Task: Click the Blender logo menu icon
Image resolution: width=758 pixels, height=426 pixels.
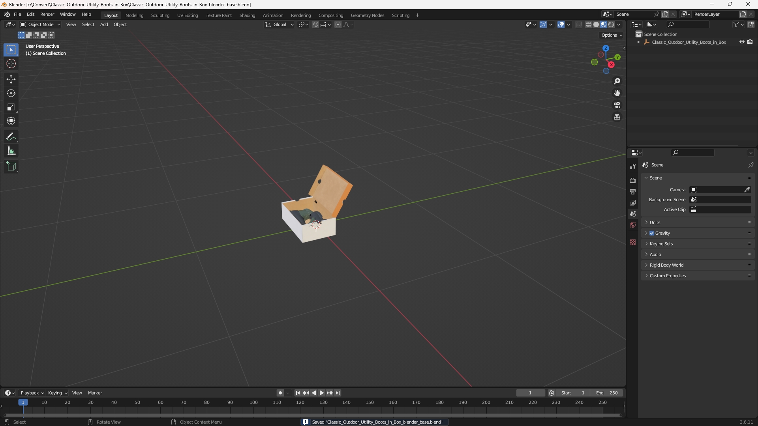Action: point(7,14)
